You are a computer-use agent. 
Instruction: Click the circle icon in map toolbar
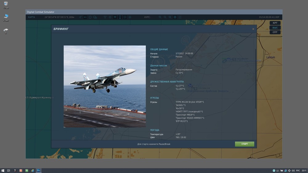click(90, 17)
